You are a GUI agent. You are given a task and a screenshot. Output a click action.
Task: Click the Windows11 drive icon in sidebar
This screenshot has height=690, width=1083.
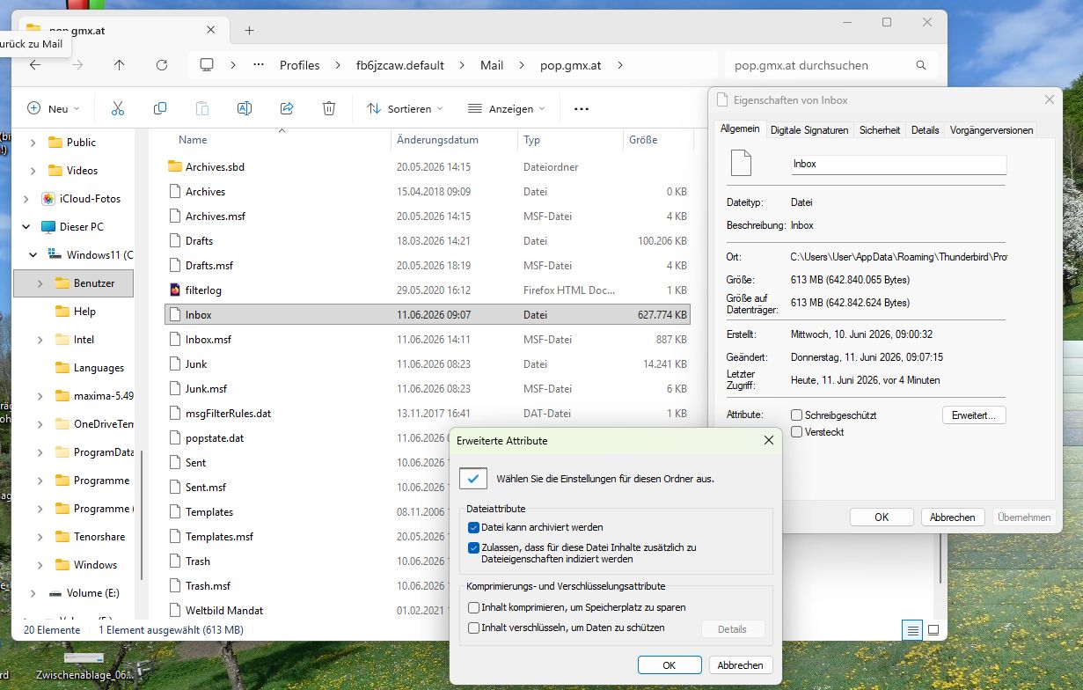55,254
